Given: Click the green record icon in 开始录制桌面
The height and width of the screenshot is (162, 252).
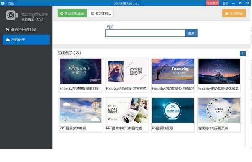Looking at the screenshot, I should click(x=62, y=13).
